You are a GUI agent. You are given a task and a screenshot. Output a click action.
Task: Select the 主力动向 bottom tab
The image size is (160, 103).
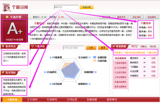(x=32, y=100)
